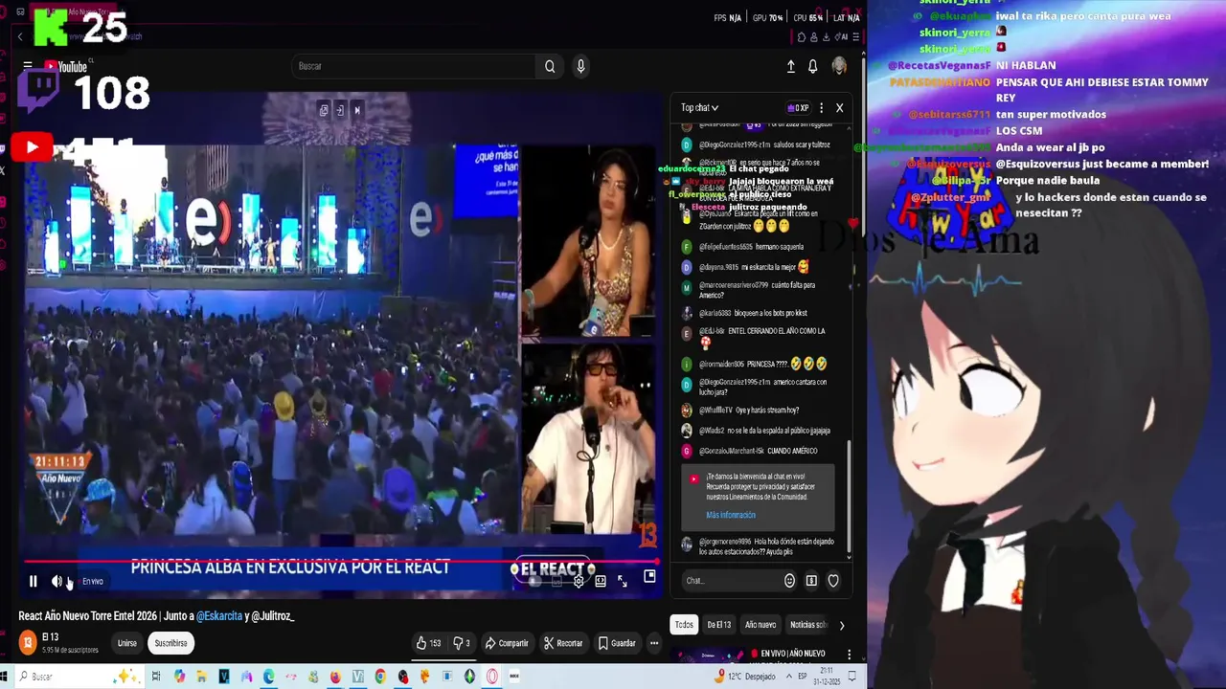Start voice search with microphone icon

580,66
